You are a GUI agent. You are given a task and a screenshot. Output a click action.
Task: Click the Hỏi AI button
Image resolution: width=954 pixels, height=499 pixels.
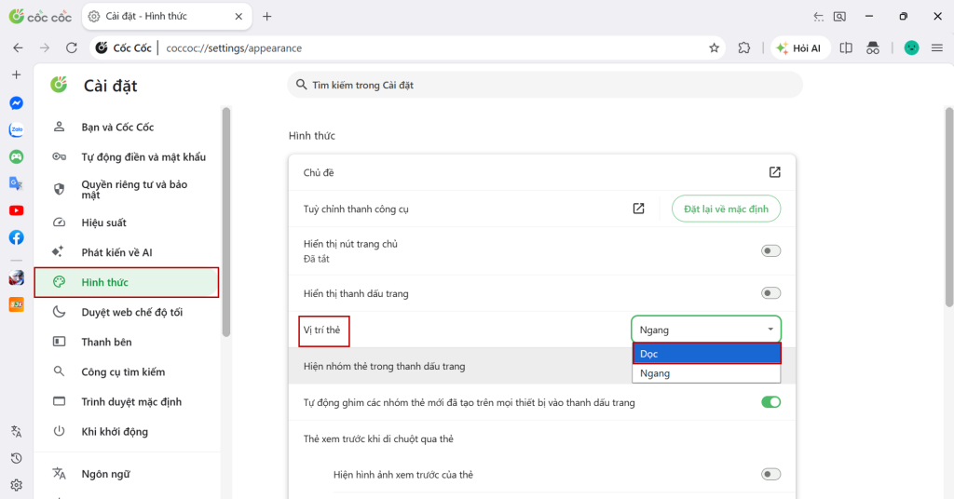(x=799, y=48)
